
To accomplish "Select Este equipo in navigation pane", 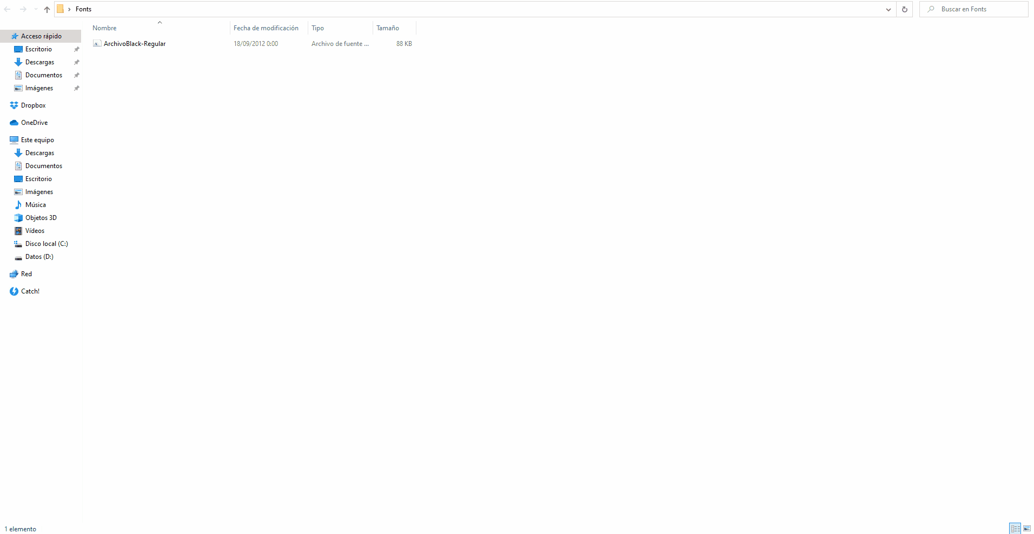I will coord(37,140).
